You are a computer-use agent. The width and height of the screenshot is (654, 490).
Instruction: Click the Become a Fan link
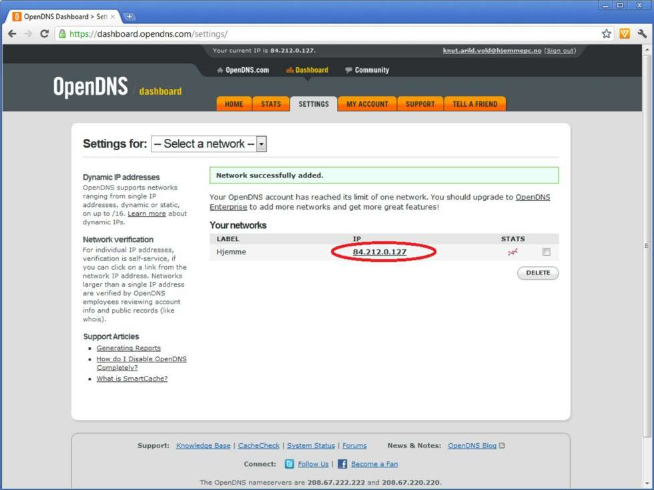pyautogui.click(x=374, y=464)
